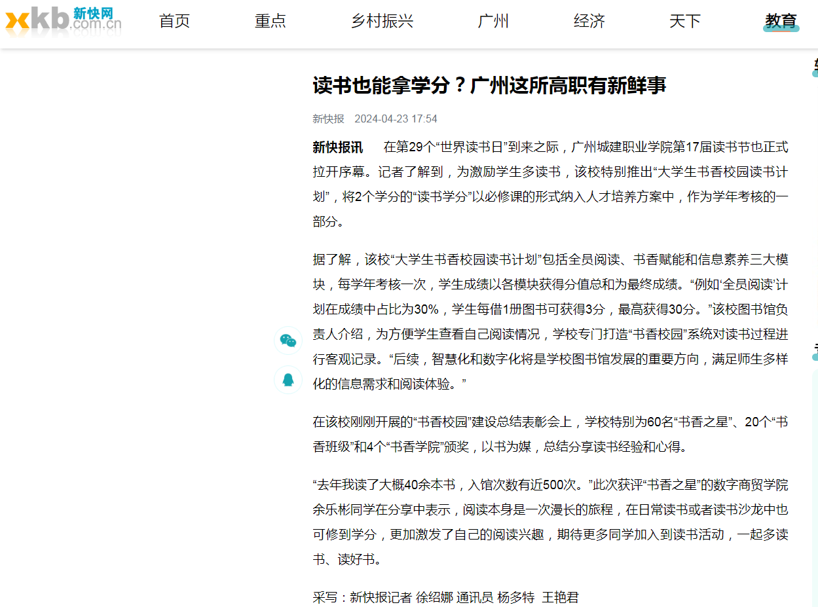Open the 天下 news section
Viewport: 818px width, 607px height.
pos(685,21)
